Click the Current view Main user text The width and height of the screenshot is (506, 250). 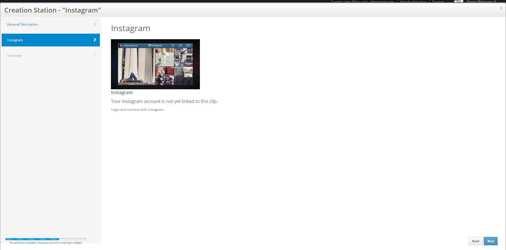(x=362, y=1)
